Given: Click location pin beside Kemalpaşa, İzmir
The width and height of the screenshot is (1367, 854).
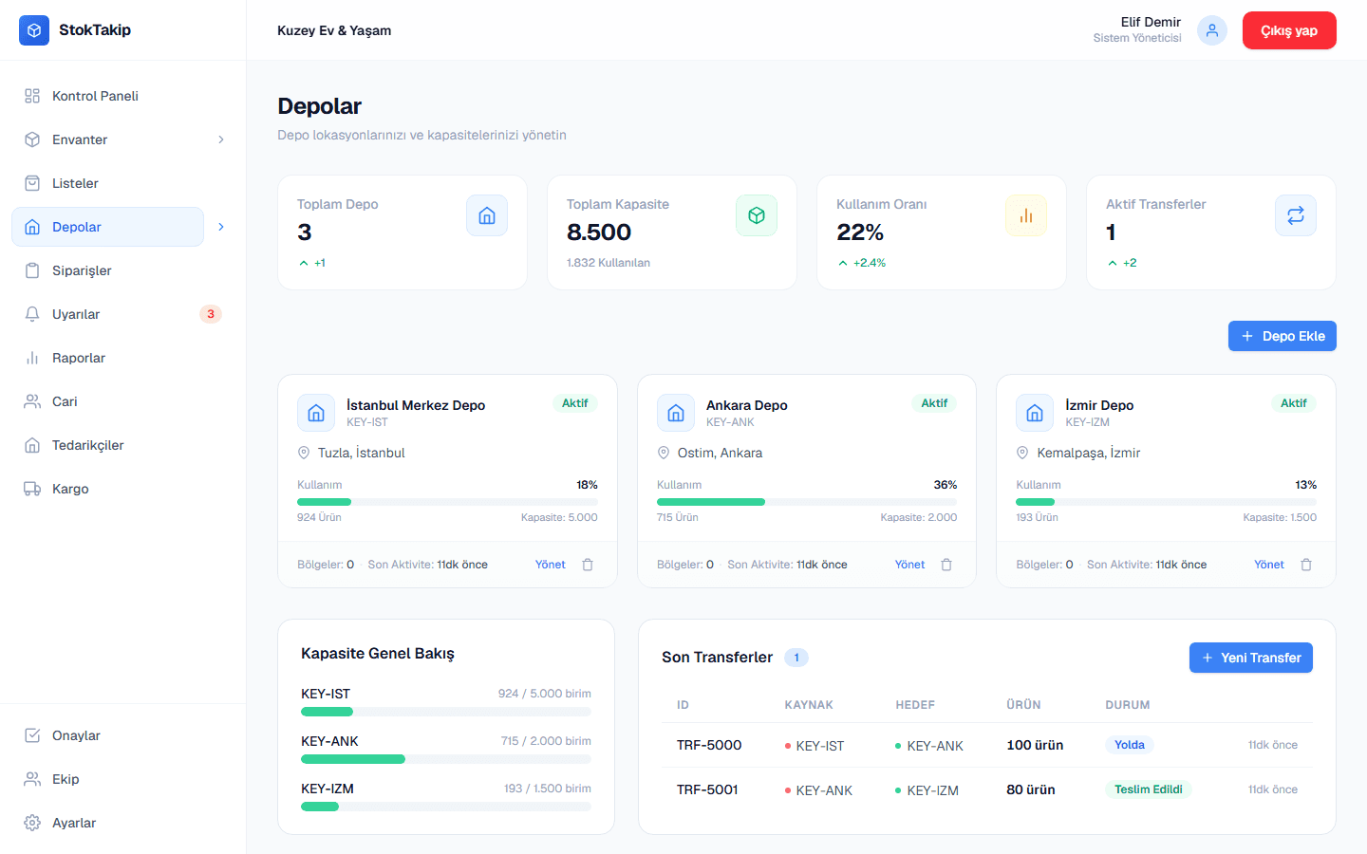Looking at the screenshot, I should (x=1022, y=453).
